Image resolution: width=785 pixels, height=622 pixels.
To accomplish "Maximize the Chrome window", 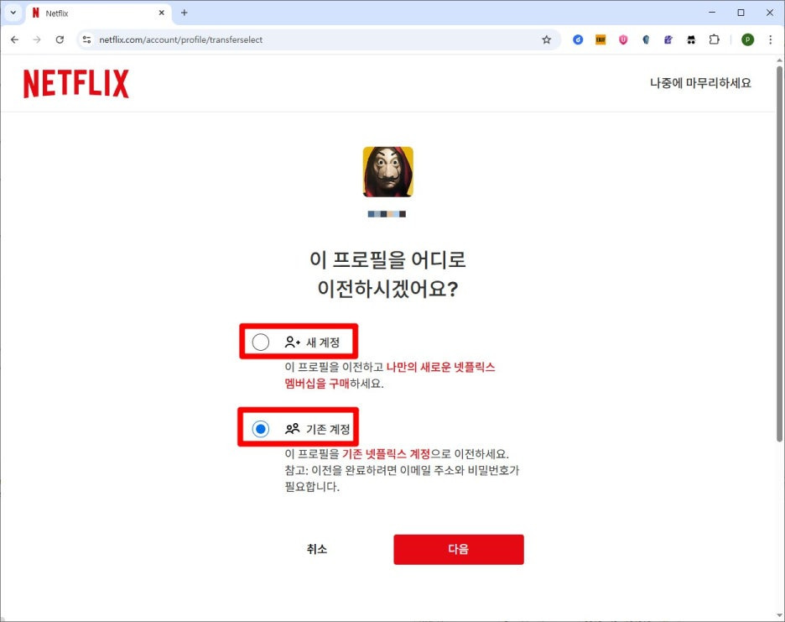I will [741, 13].
